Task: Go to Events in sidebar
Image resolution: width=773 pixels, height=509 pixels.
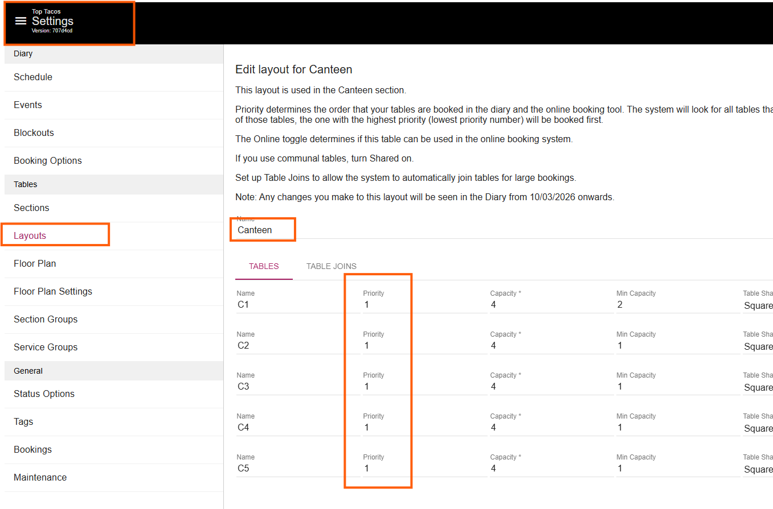Action: tap(28, 105)
